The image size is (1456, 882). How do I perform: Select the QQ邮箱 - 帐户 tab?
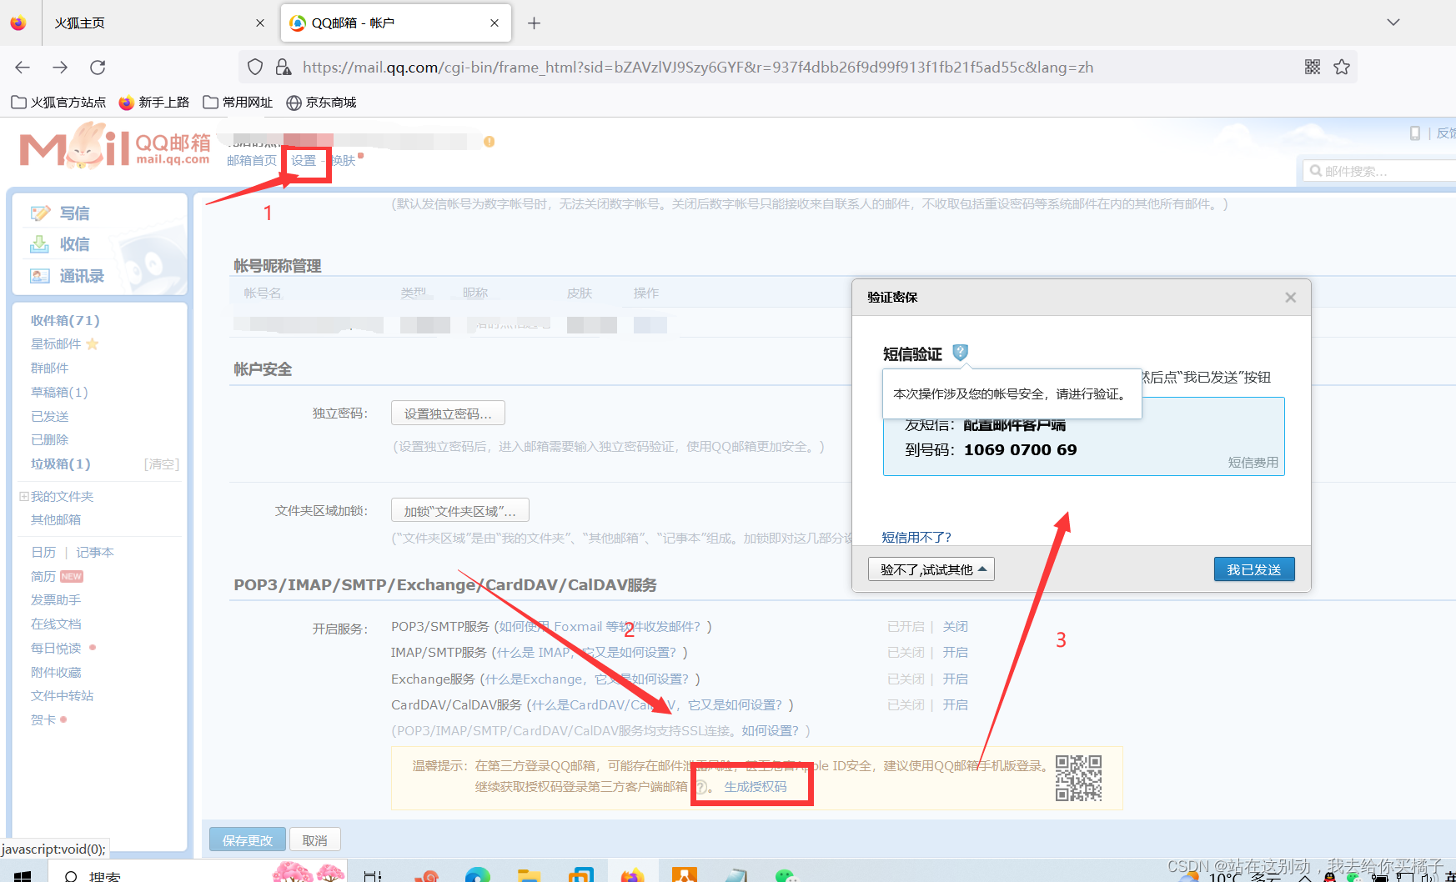tap(396, 23)
